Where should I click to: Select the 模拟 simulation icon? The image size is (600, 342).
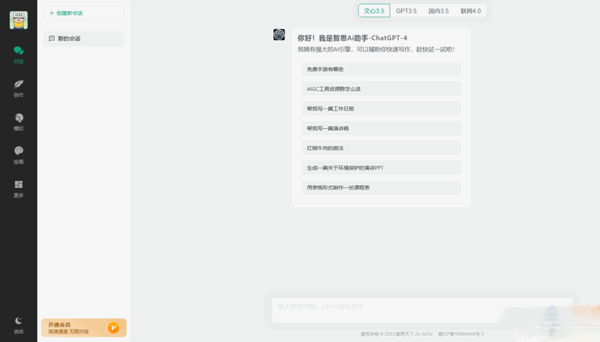pyautogui.click(x=18, y=121)
